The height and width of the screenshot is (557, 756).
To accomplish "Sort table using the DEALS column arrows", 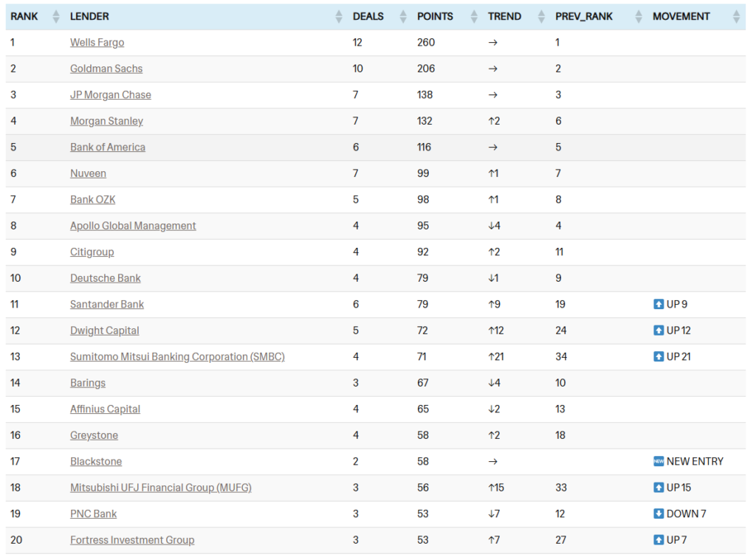I will (x=403, y=16).
